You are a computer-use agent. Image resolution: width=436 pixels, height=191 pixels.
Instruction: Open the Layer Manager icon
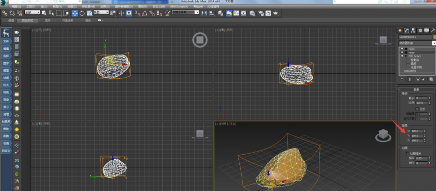pyautogui.click(x=221, y=13)
